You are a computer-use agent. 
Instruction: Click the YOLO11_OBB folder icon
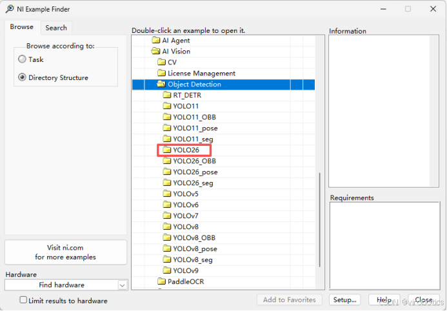pyautogui.click(x=167, y=117)
